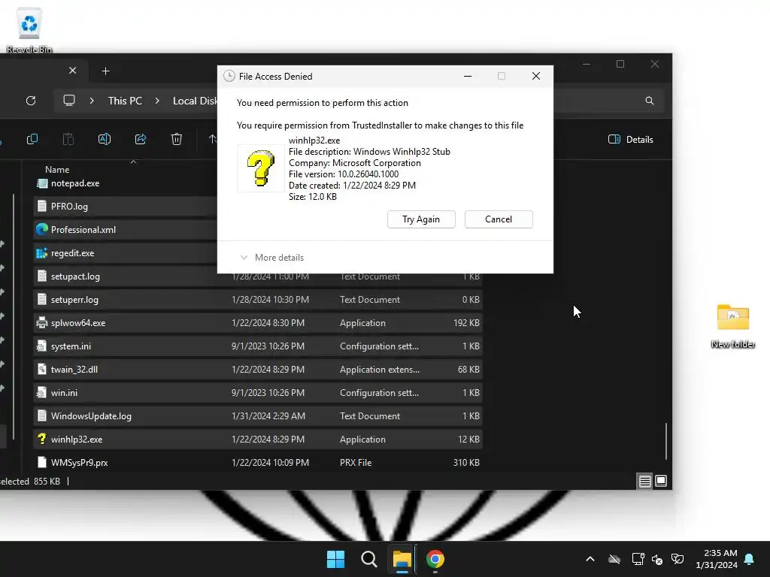Image resolution: width=770 pixels, height=577 pixels.
Task: Select the New folder desktop icon
Action: click(732, 326)
